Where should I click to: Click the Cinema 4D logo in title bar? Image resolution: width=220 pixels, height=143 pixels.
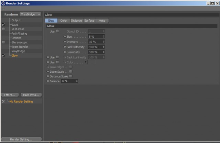[x=3, y=3]
